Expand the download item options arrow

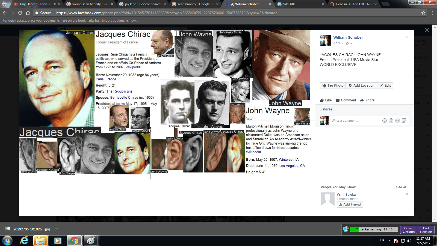point(57,229)
